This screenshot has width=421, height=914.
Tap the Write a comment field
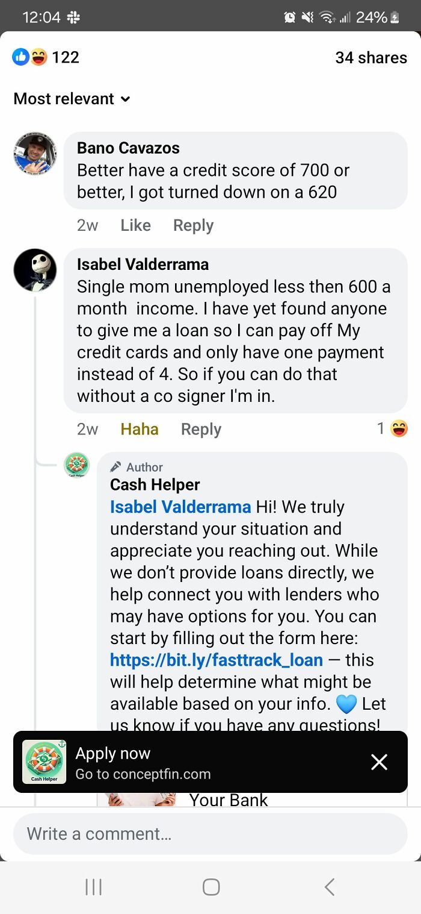point(210,834)
